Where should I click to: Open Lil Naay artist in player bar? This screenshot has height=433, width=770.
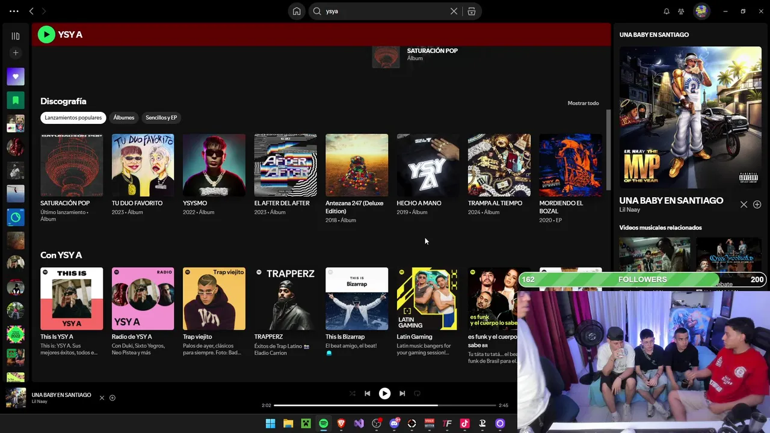point(40,402)
